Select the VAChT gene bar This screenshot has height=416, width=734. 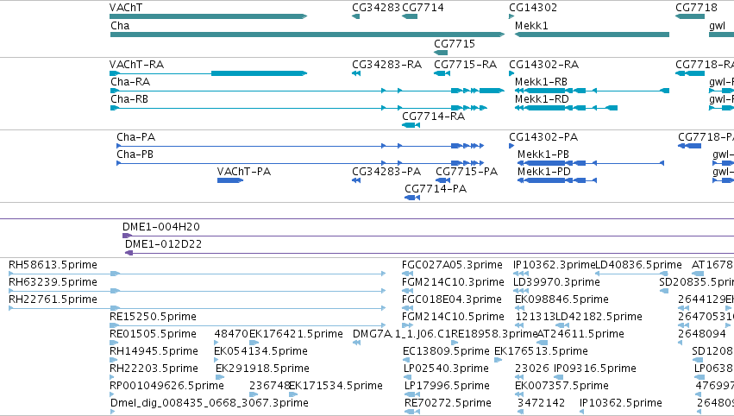point(208,16)
